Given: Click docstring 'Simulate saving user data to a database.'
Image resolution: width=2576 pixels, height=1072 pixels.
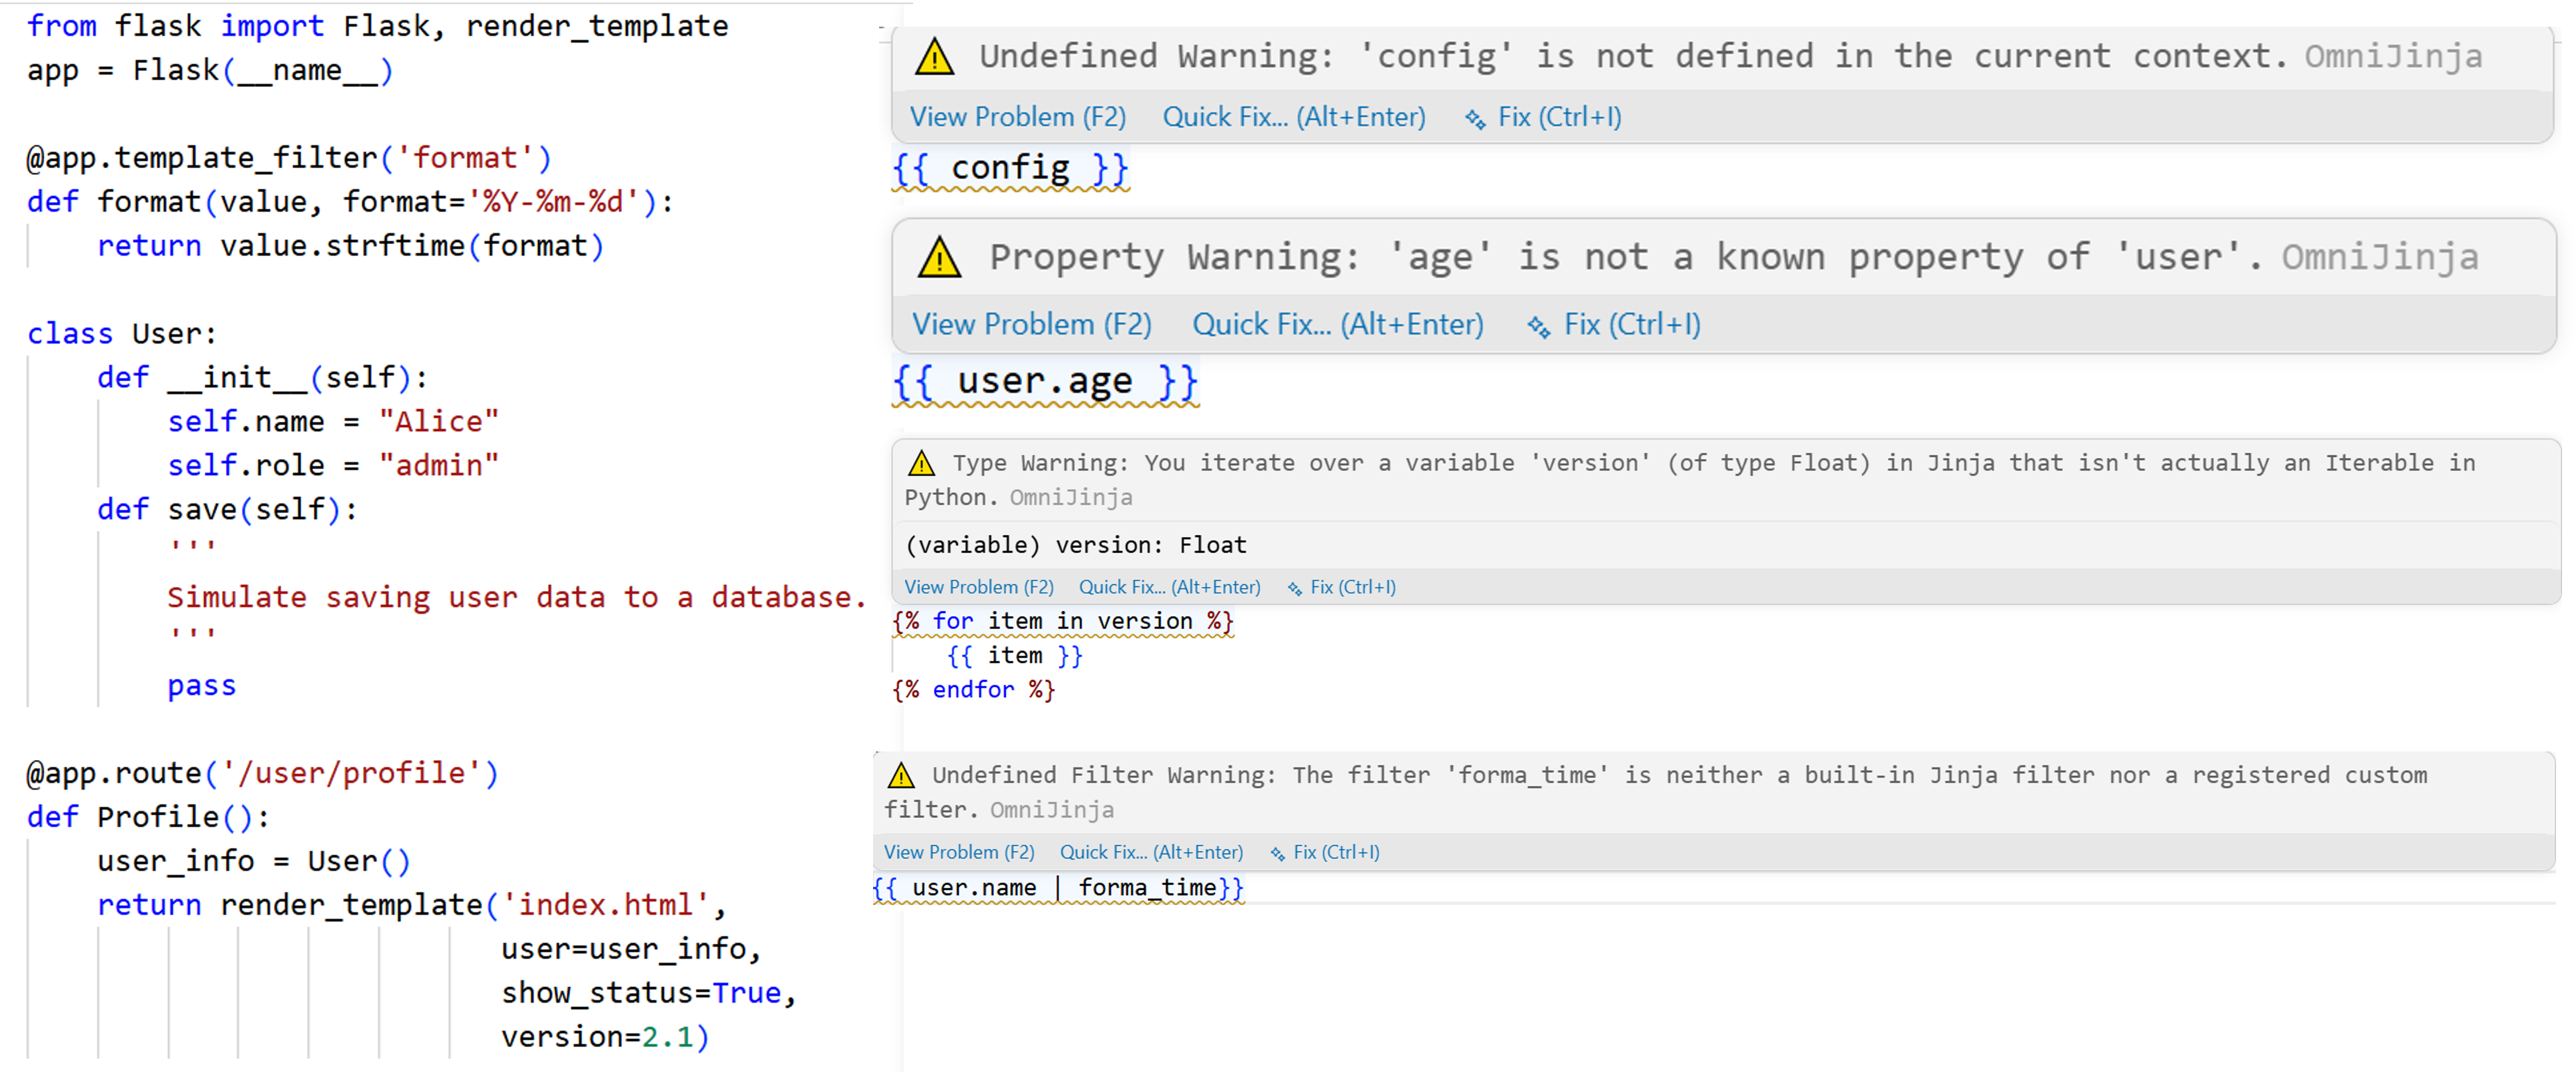Looking at the screenshot, I should [516, 598].
